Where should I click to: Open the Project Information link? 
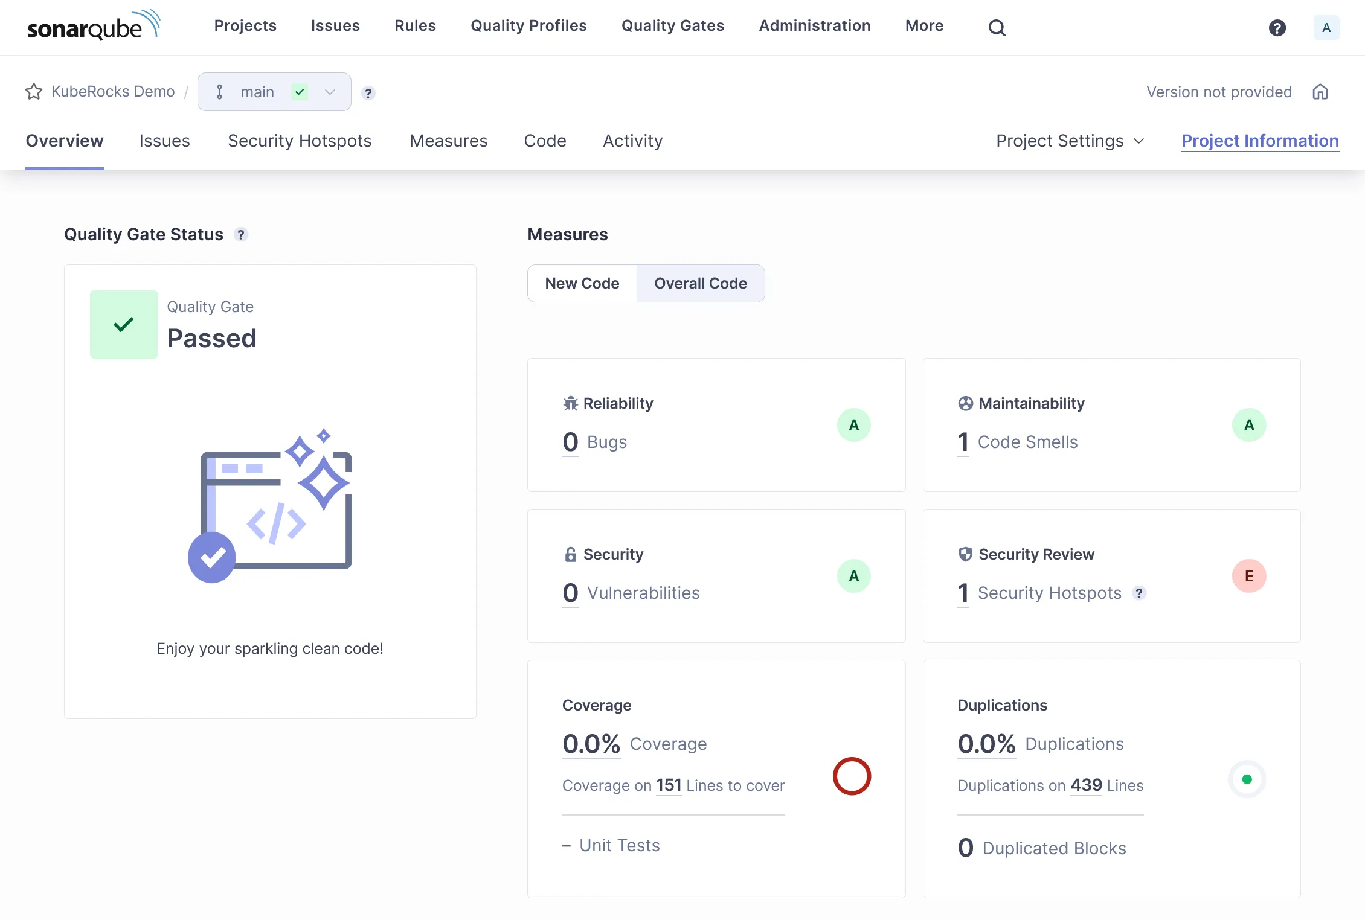[x=1260, y=141]
